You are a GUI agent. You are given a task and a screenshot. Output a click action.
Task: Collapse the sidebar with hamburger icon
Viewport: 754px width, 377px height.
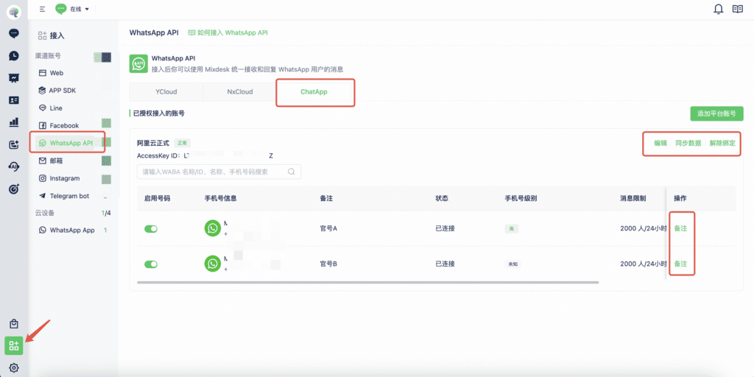tap(42, 9)
